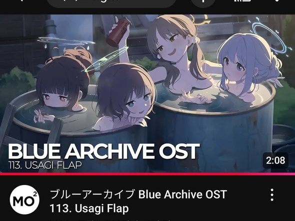Screen dimensions: 295x221
Task: Click the search field in top bar
Action: tap(112, 2)
